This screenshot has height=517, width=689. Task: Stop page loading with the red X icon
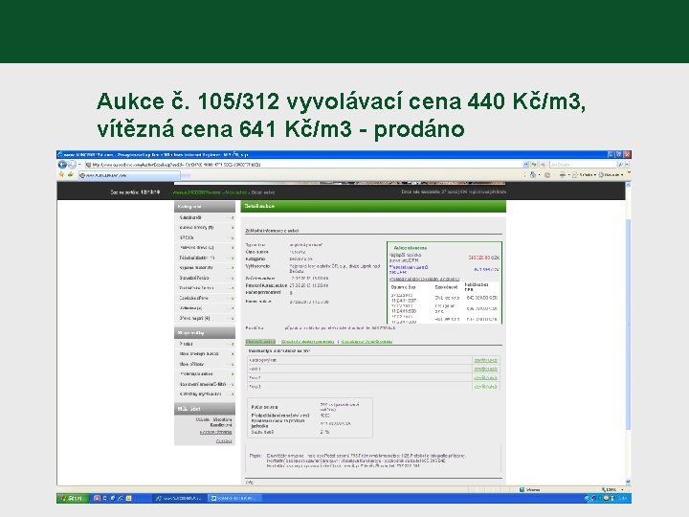coord(544,165)
